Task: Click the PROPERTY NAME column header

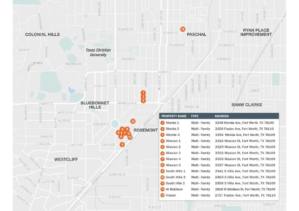Action: pos(174,116)
